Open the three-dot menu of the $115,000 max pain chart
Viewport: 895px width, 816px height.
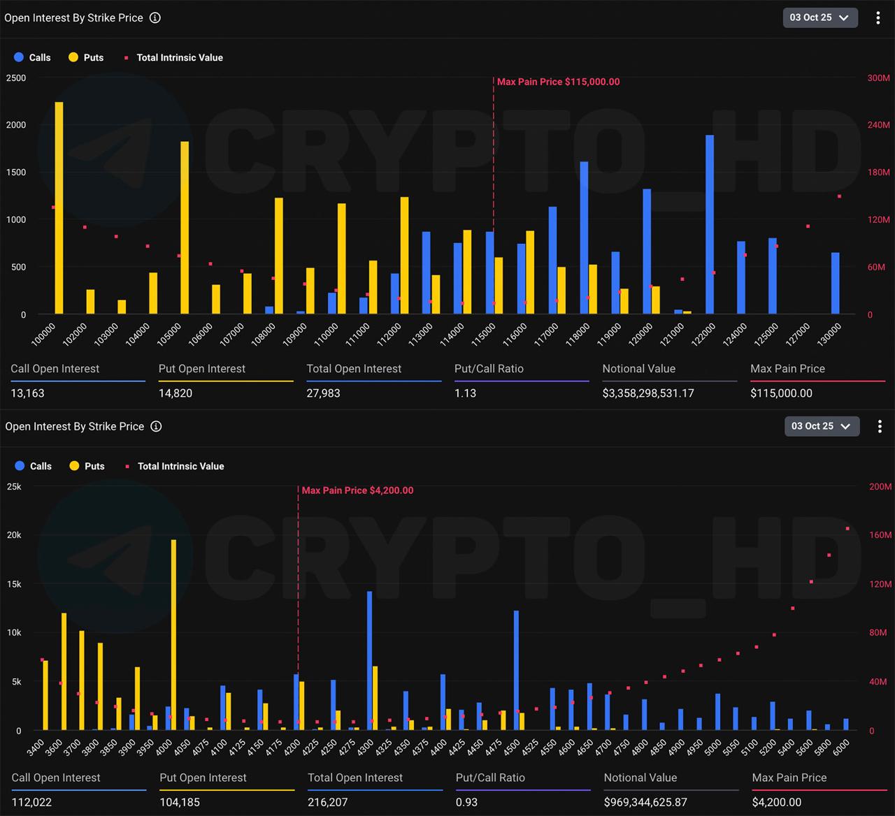pyautogui.click(x=878, y=18)
